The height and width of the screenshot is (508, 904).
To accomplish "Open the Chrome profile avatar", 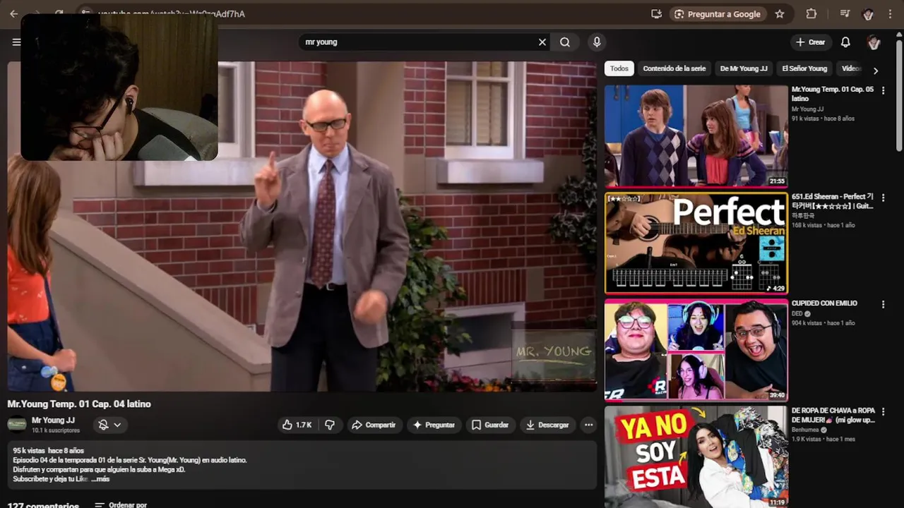I will point(869,14).
